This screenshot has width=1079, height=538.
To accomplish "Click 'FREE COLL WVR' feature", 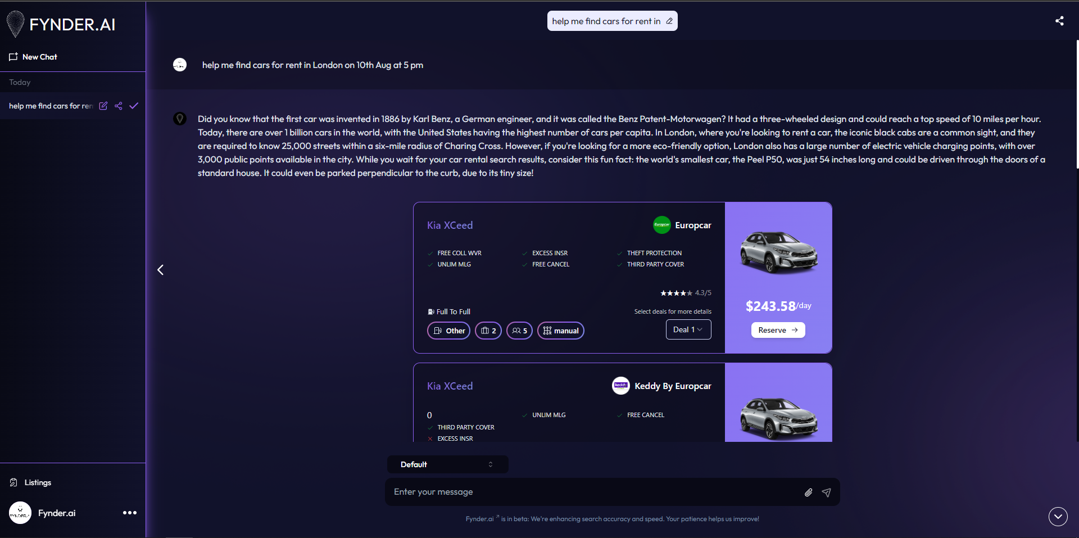I will click(x=459, y=253).
